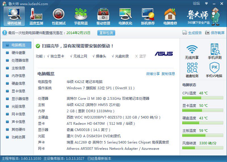This screenshot has width=227, height=162.
Task: Launch the 手机VS电脑 PK tool
Action: (214, 70)
